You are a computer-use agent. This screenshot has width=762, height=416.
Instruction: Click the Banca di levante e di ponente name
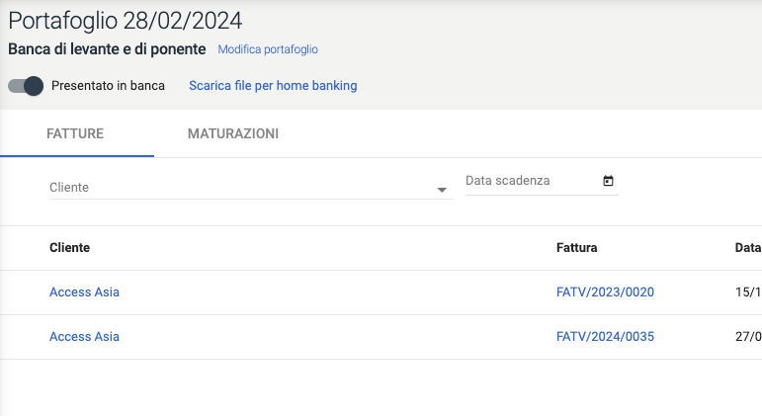point(107,48)
